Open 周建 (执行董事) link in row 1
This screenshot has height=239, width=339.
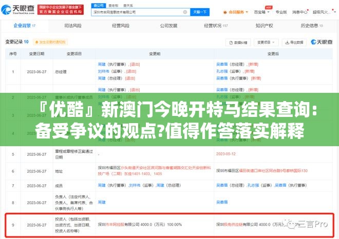point(102,64)
